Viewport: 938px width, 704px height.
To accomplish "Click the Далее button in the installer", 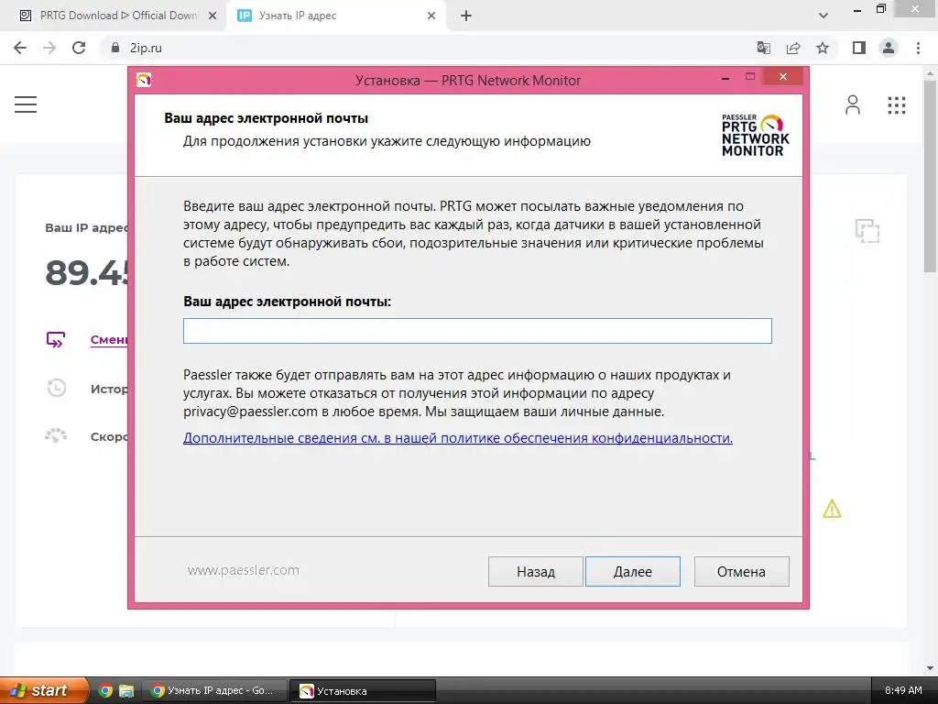I will point(632,572).
